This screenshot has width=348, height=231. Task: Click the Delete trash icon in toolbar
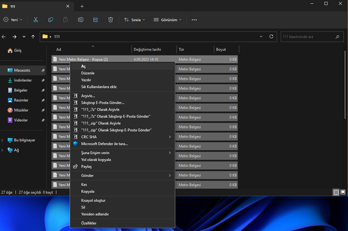(111, 20)
